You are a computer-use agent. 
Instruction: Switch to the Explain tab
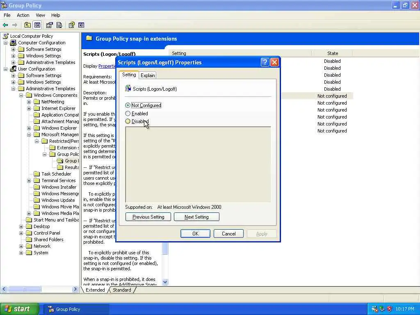148,75
